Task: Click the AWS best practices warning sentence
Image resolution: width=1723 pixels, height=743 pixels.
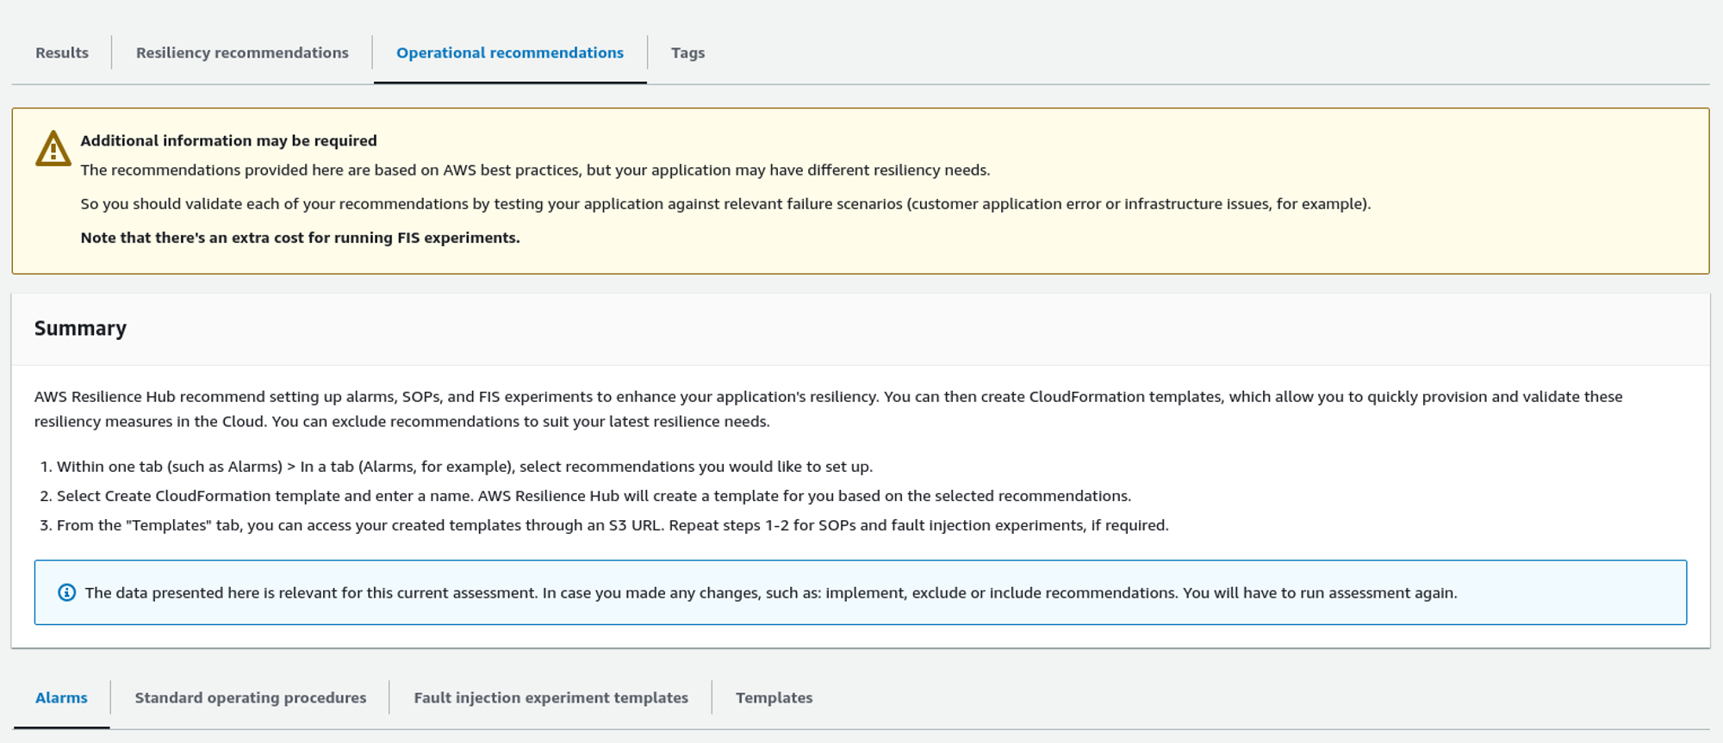Action: click(x=535, y=170)
